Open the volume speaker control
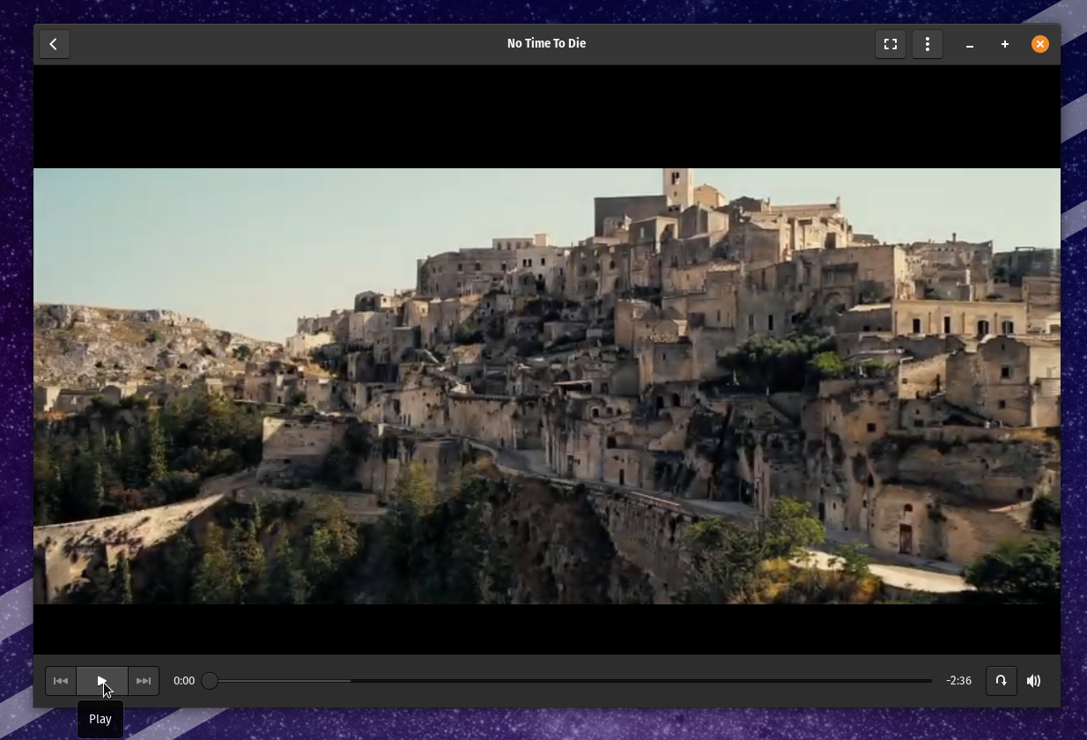The height and width of the screenshot is (740, 1087). (x=1034, y=681)
